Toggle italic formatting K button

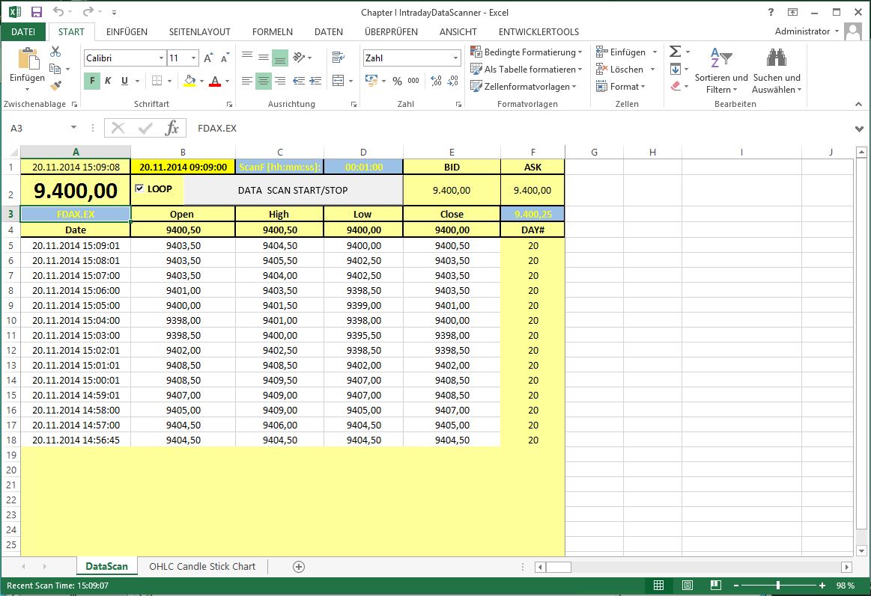108,81
